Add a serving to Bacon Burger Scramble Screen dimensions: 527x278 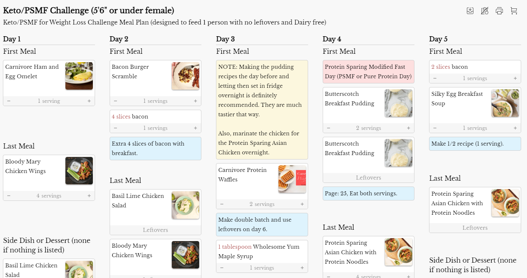point(196,101)
